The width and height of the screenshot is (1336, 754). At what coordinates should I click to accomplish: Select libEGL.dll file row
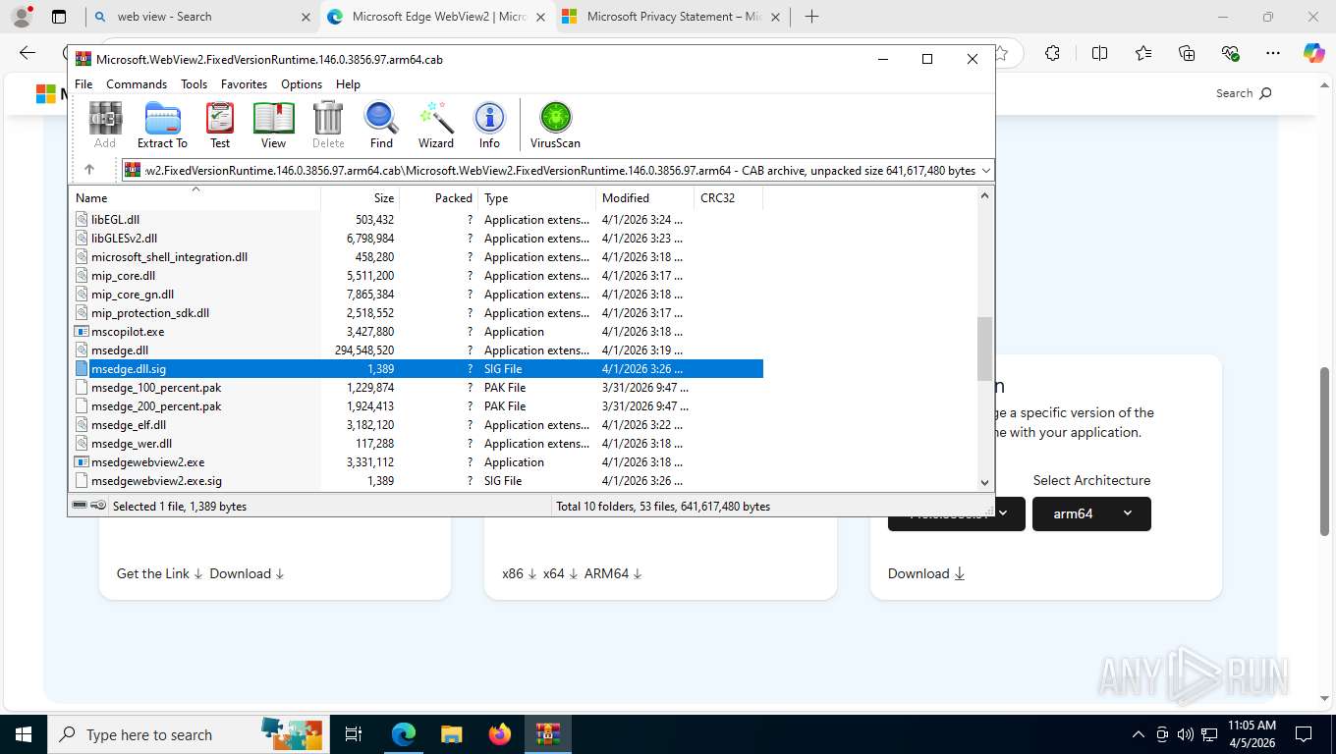[417, 220]
